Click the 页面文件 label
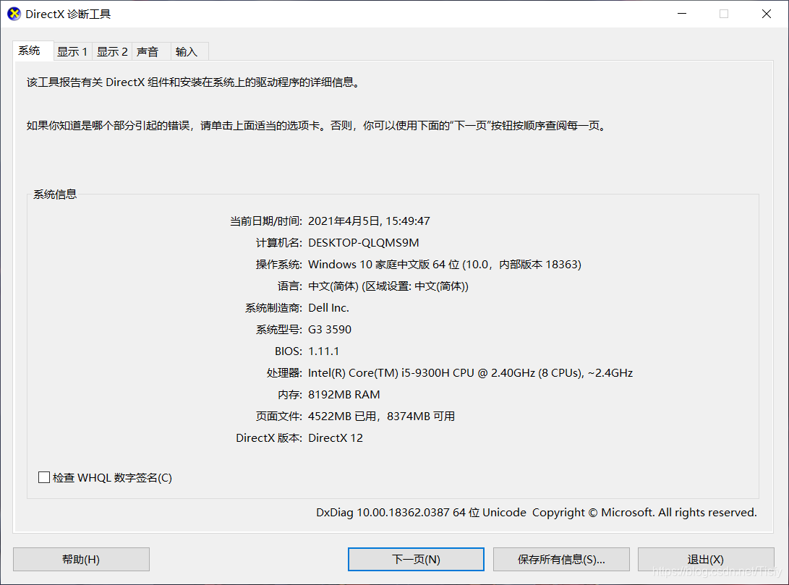The image size is (789, 585). [x=278, y=416]
